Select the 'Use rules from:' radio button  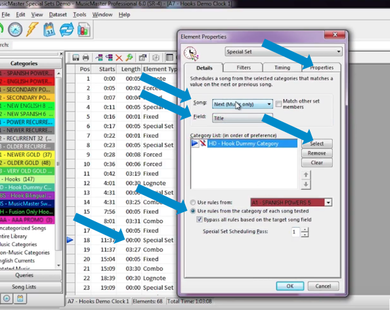click(x=193, y=202)
